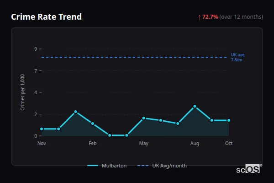Click the 'Nov' x-axis label
Screen dimensions: 274x183
tap(42, 143)
